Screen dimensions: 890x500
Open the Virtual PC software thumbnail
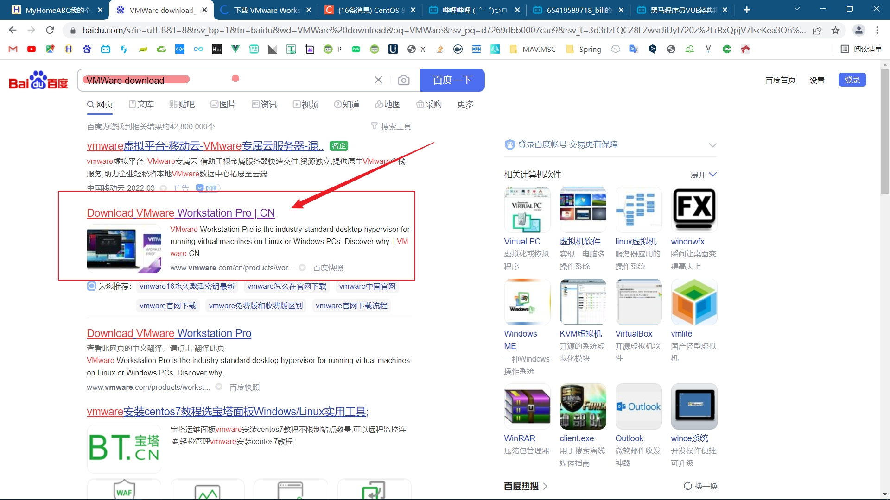click(x=527, y=210)
